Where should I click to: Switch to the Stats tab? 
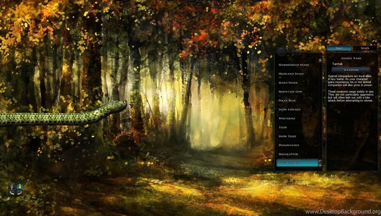pos(365,48)
